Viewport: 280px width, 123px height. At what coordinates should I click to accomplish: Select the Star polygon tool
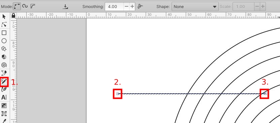(4, 49)
